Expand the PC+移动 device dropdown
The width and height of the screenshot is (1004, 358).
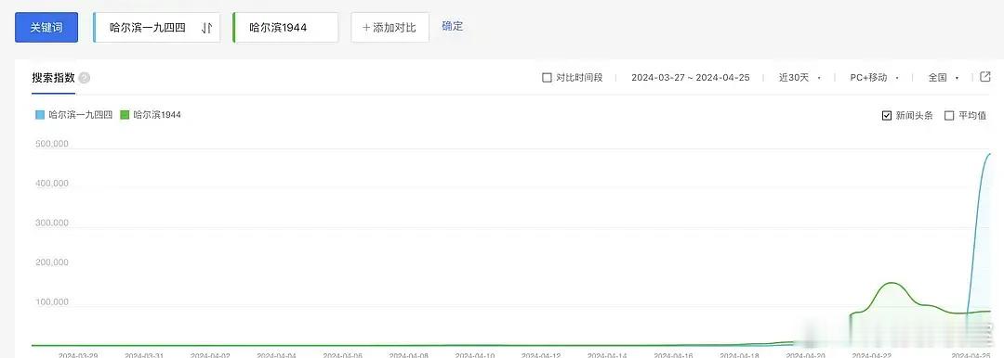tap(874, 77)
